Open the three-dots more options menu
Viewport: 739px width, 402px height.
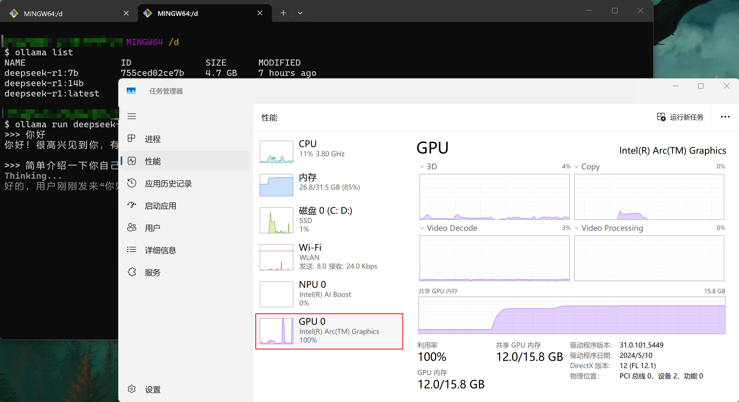(x=725, y=117)
